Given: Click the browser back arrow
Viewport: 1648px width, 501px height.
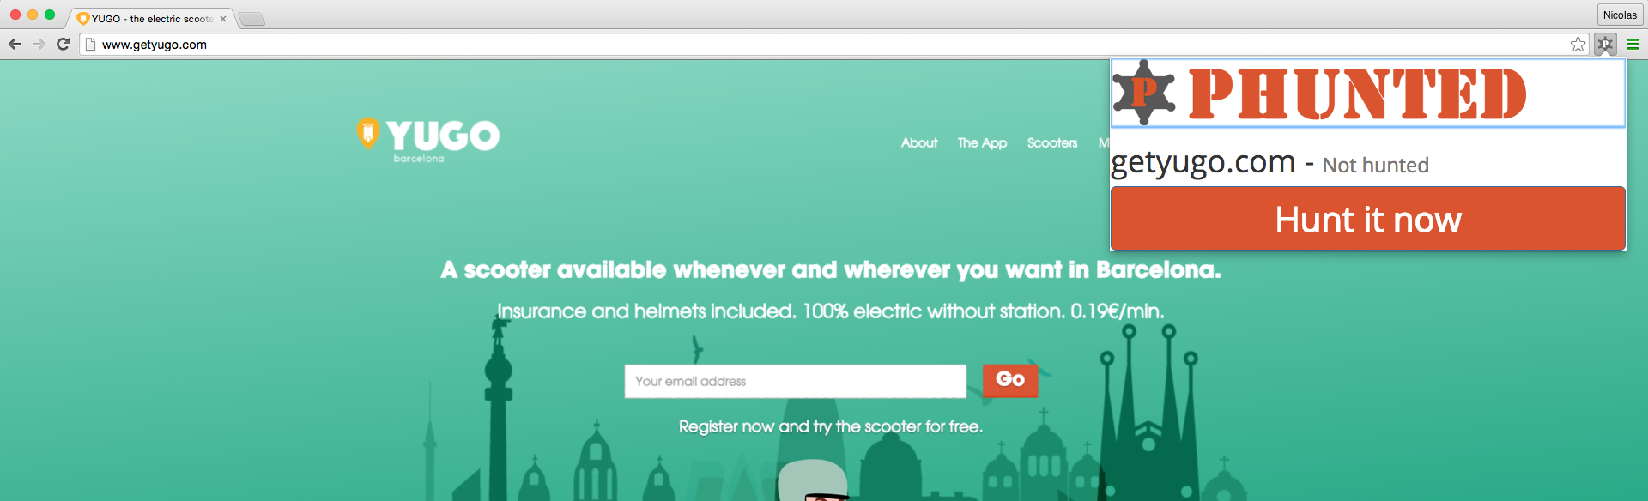Looking at the screenshot, I should click(15, 45).
